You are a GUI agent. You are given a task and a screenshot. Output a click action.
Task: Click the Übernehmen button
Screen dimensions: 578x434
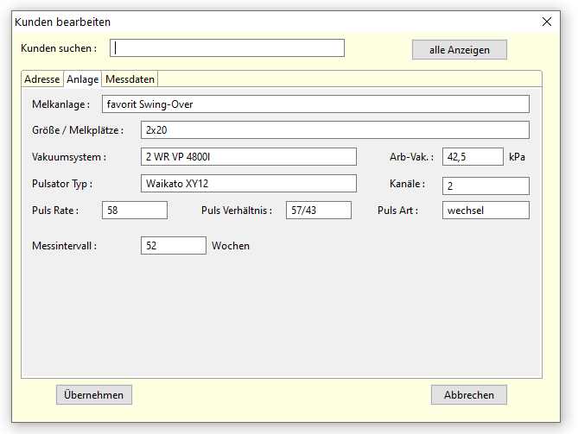point(94,395)
